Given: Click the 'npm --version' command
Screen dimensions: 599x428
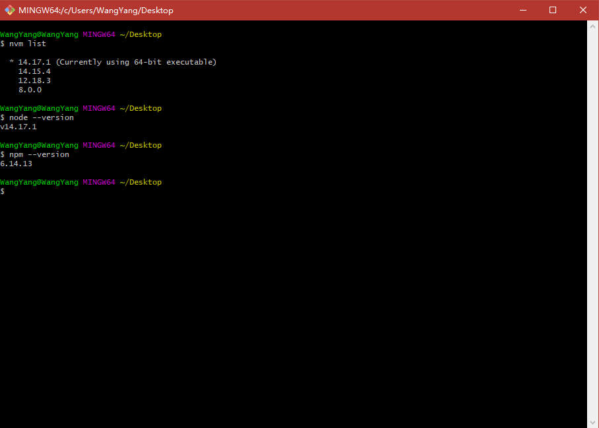Looking at the screenshot, I should tap(39, 154).
